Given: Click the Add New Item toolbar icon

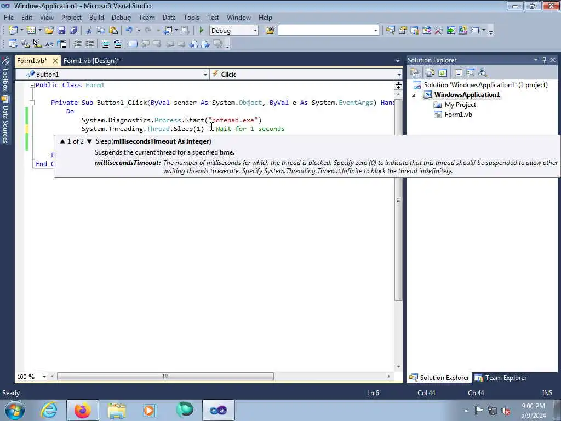Looking at the screenshot, I should (x=31, y=31).
